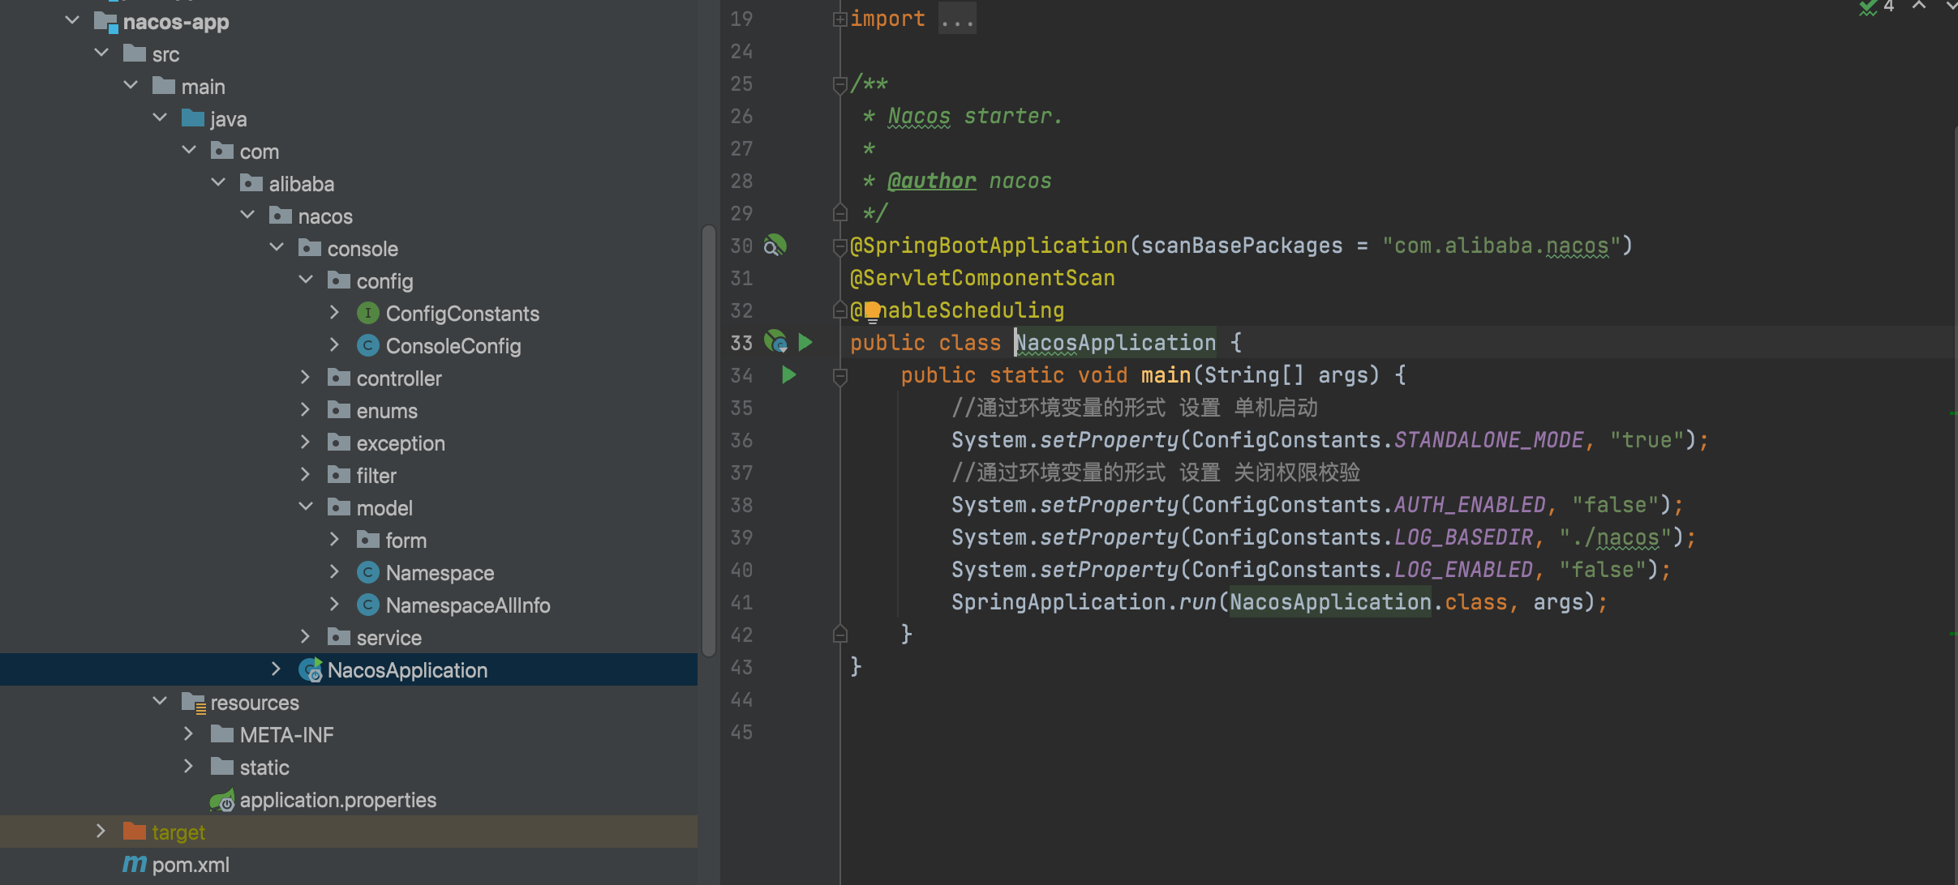This screenshot has height=885, width=1958.
Task: Click LOG_ENABLED constant on line 40
Action: click(x=1463, y=570)
